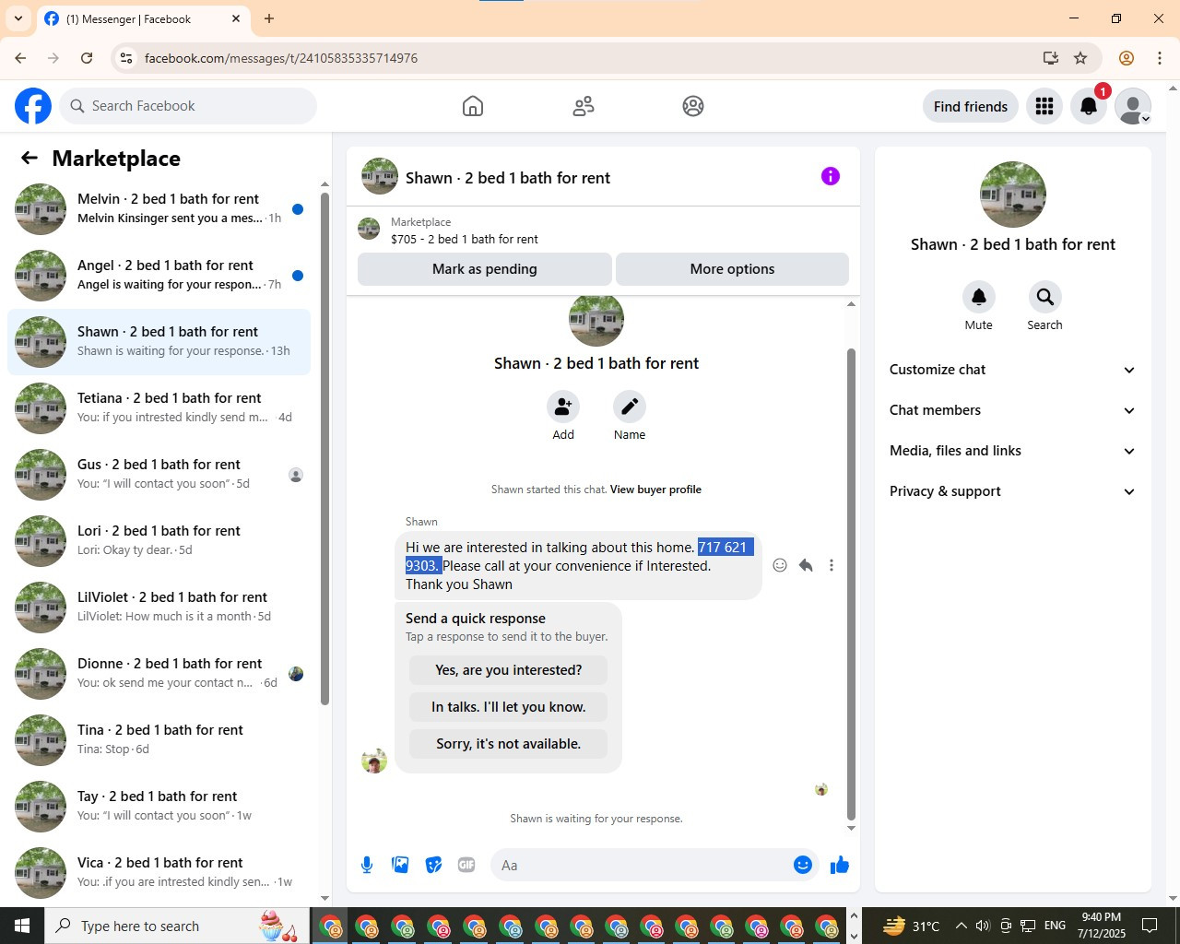Viewport: 1180px width, 944px height.
Task: Open Melvin's 2 bed 1 bath conversation
Action: (159, 209)
